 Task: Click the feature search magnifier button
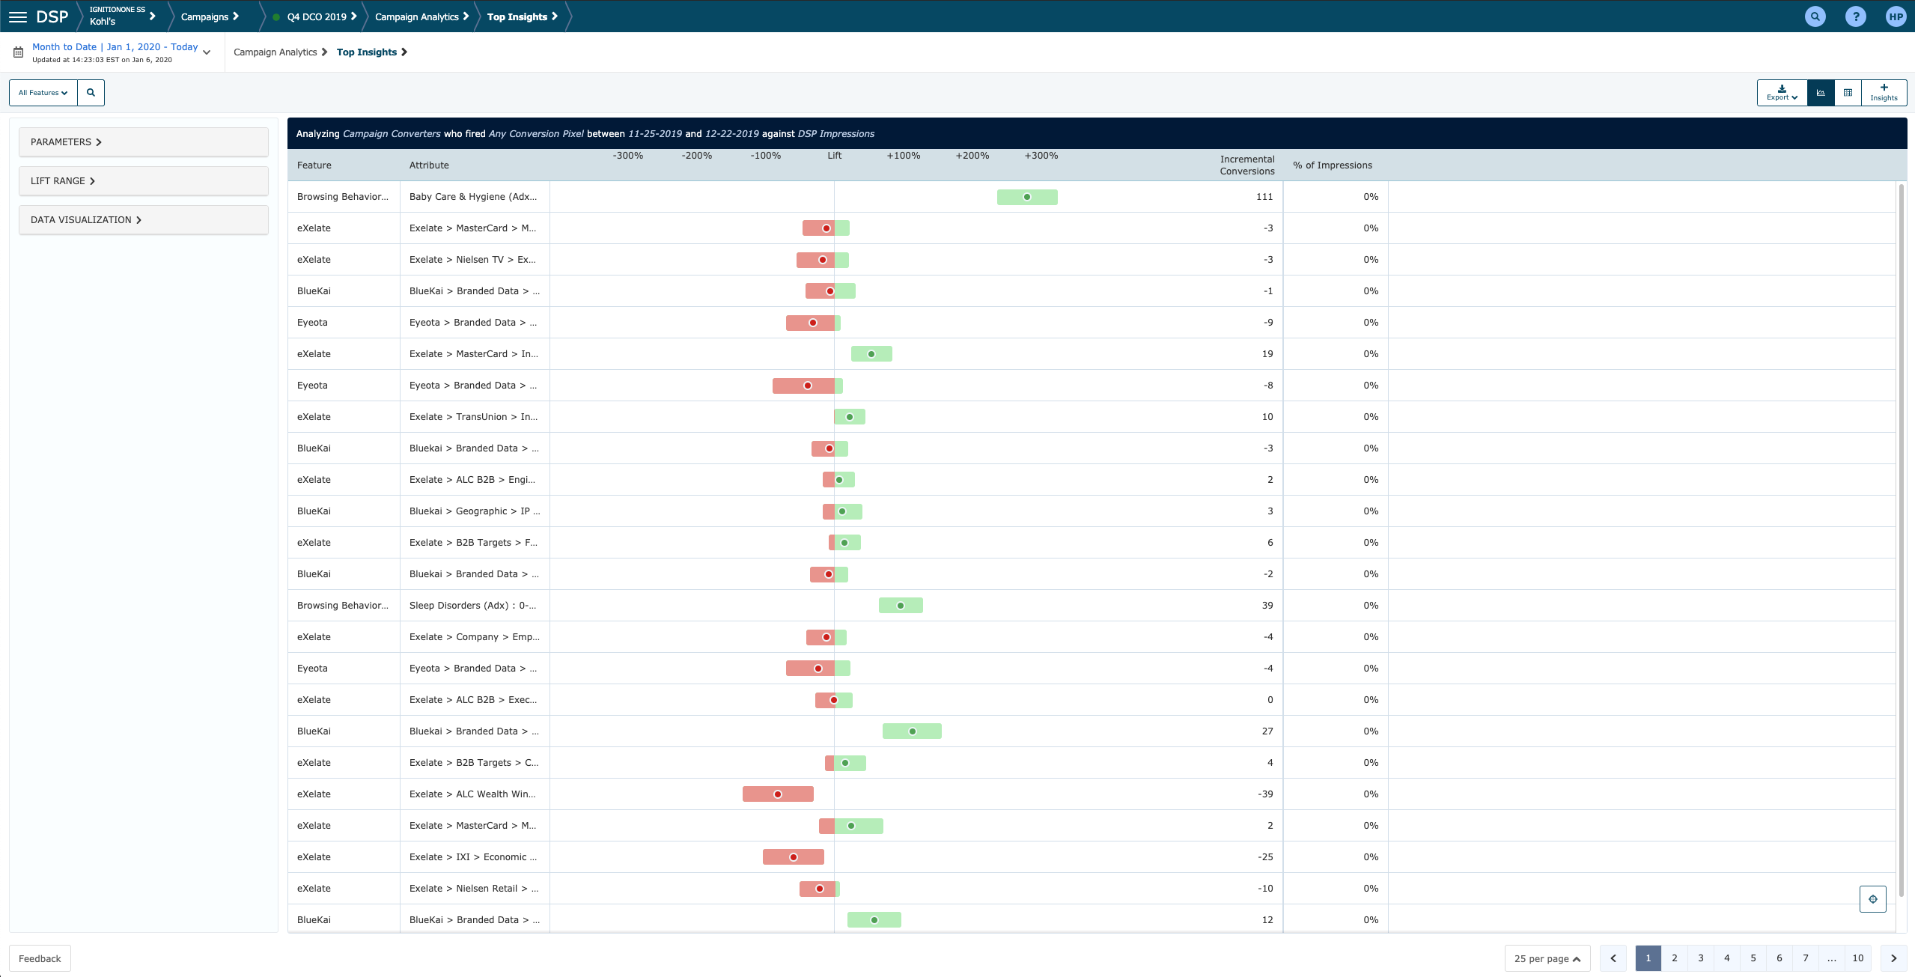click(x=91, y=93)
